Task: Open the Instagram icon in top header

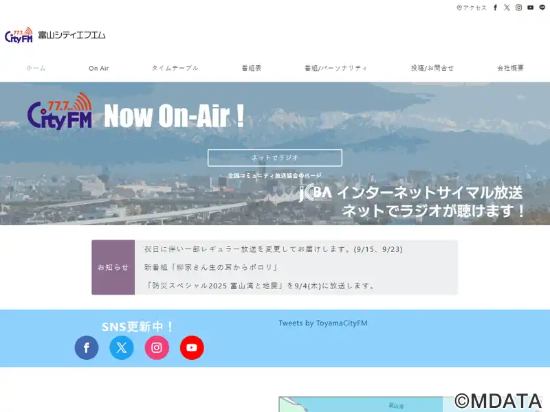Action: coord(518,8)
